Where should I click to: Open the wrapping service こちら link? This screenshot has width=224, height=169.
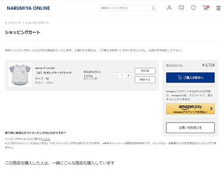pos(46,139)
